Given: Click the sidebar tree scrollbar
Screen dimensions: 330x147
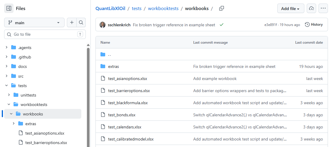Looking at the screenshot, I should [88, 97].
